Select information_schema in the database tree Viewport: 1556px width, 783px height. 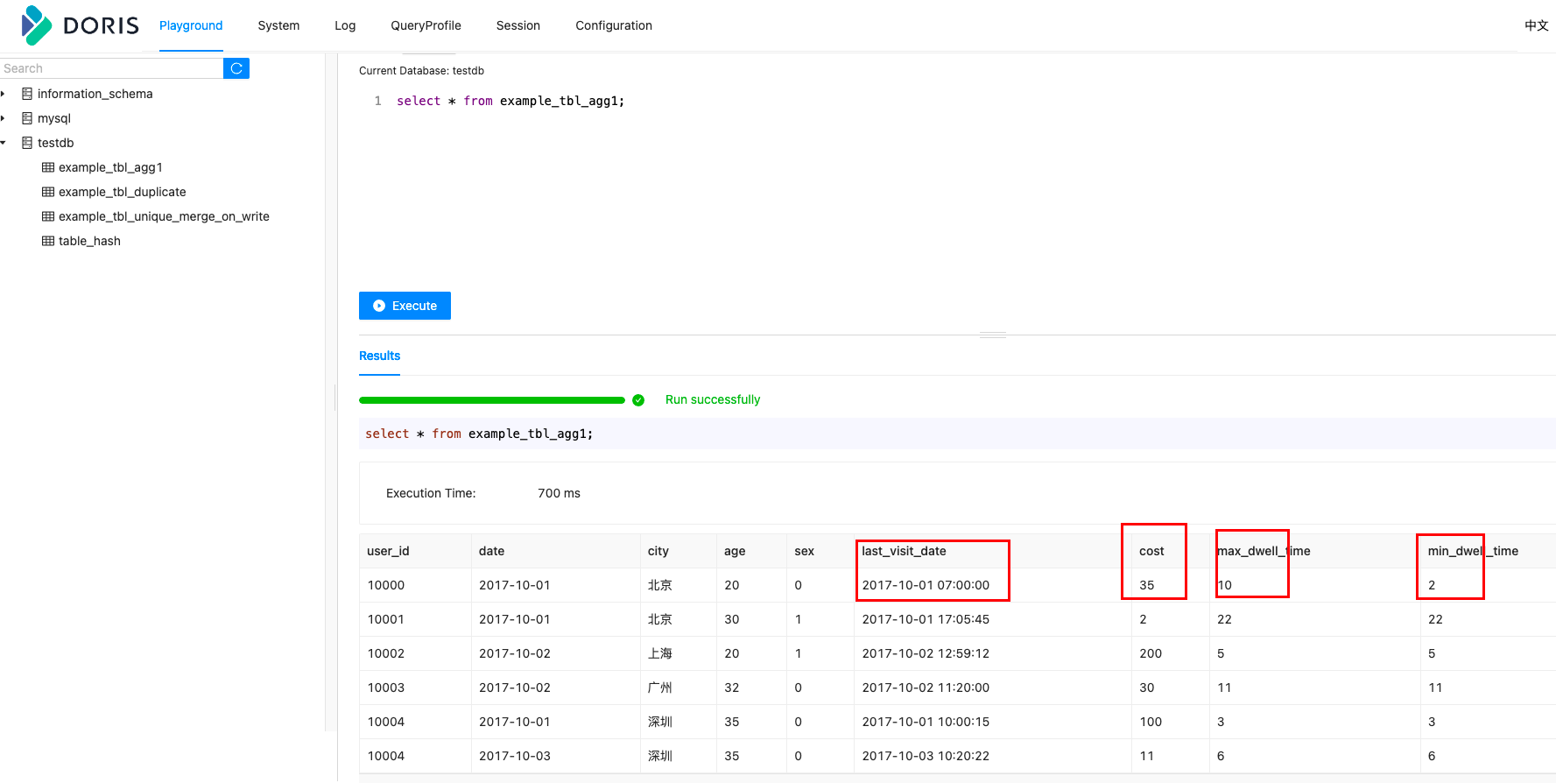(95, 94)
